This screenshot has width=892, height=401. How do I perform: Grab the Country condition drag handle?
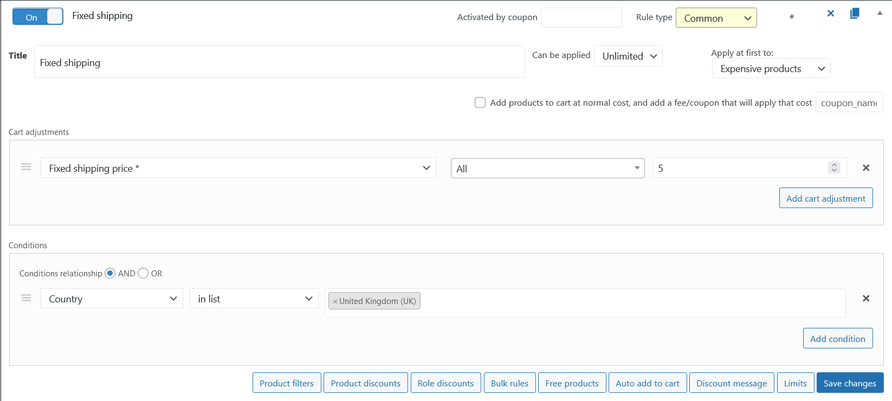[x=26, y=298]
